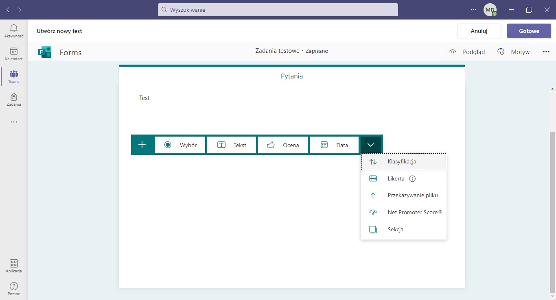Image resolution: width=556 pixels, height=300 pixels.
Task: Open the Motyw theme palette
Action: [513, 52]
